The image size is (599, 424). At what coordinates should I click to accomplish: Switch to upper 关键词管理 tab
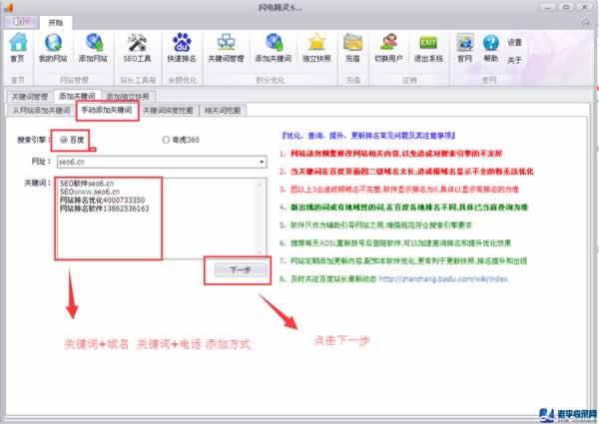(x=30, y=96)
